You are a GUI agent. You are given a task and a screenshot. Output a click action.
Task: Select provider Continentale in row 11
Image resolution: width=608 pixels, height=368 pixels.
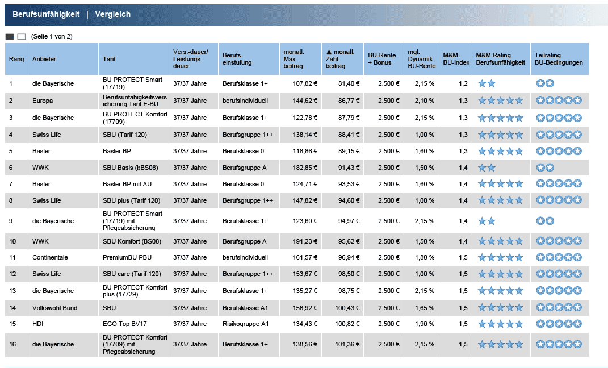click(x=50, y=257)
